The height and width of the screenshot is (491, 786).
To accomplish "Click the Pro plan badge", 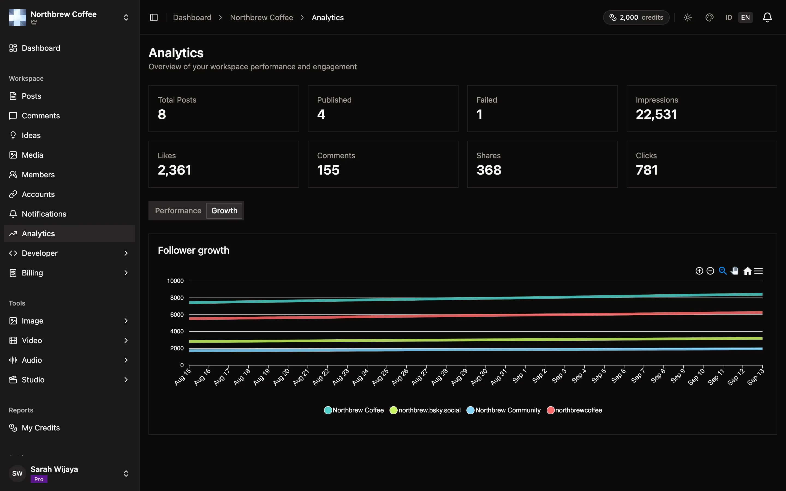I will click(x=39, y=479).
